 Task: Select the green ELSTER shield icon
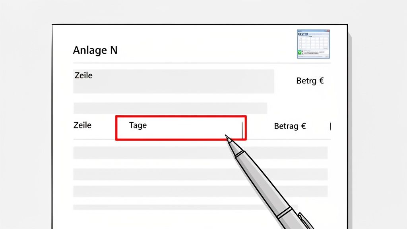coord(299,52)
